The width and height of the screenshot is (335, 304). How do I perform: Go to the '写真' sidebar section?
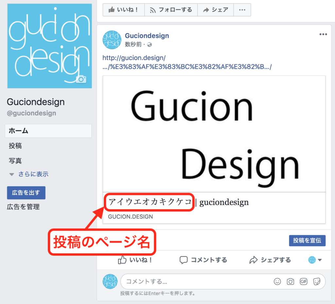click(15, 161)
